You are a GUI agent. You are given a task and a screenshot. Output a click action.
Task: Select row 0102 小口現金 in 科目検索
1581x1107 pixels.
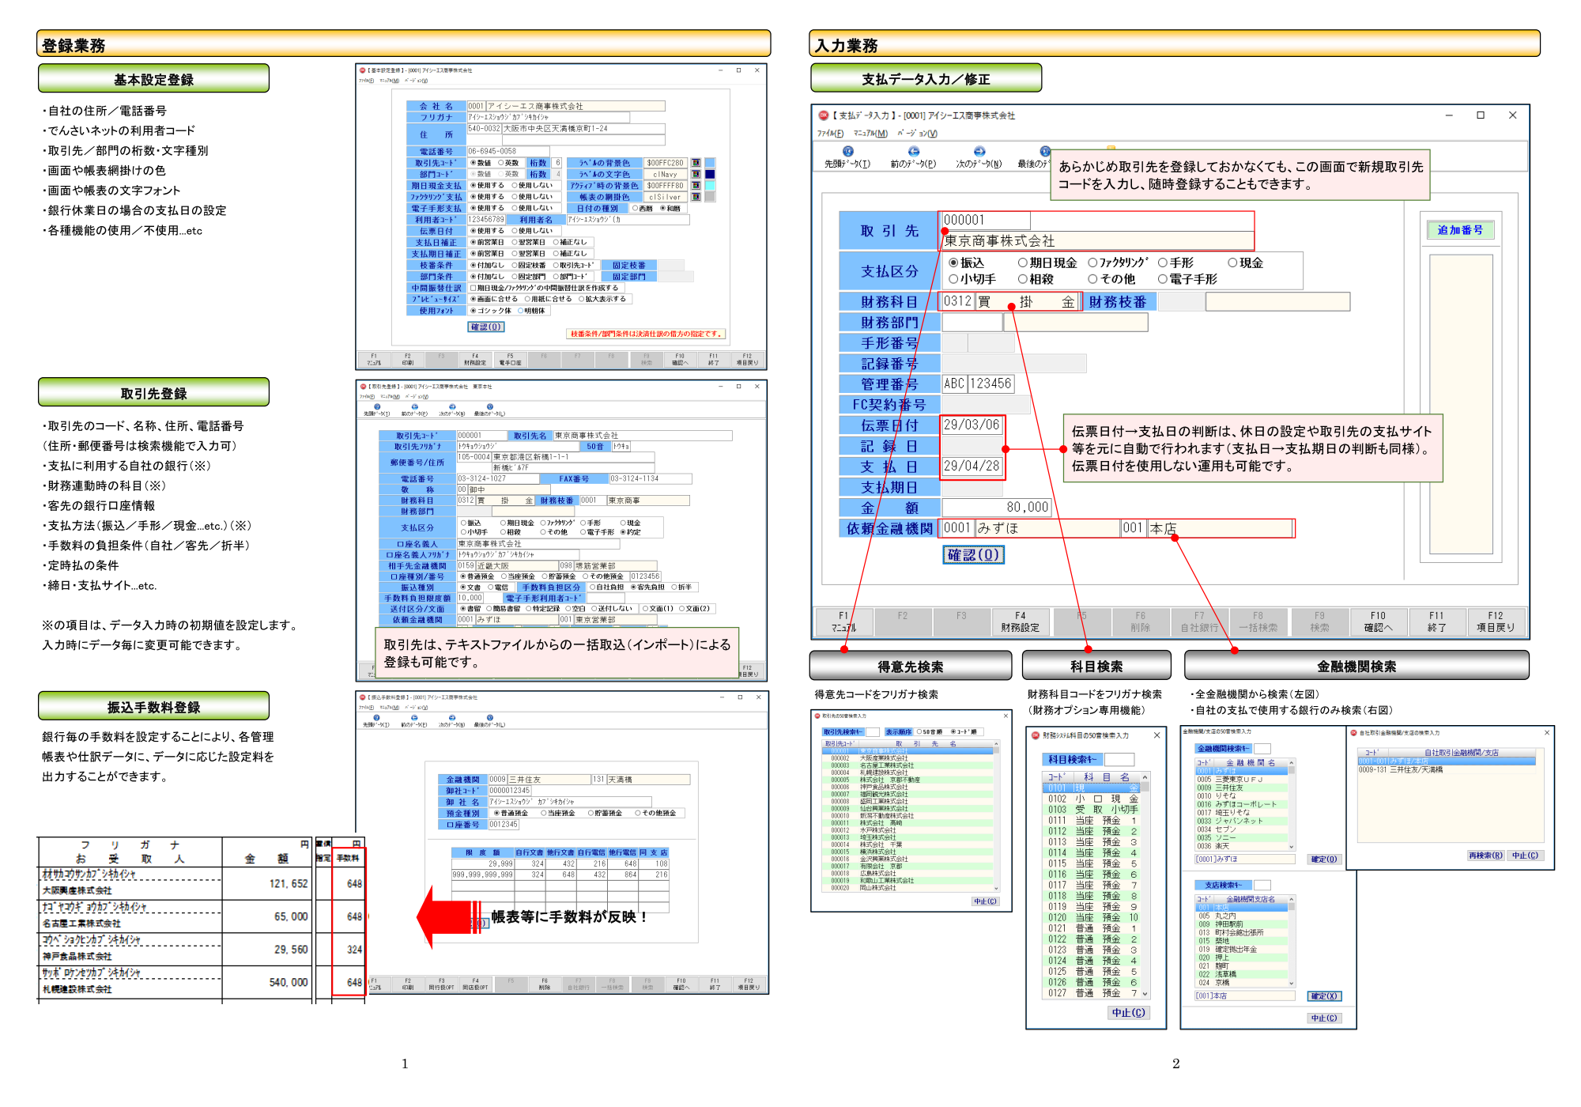[x=1092, y=799]
